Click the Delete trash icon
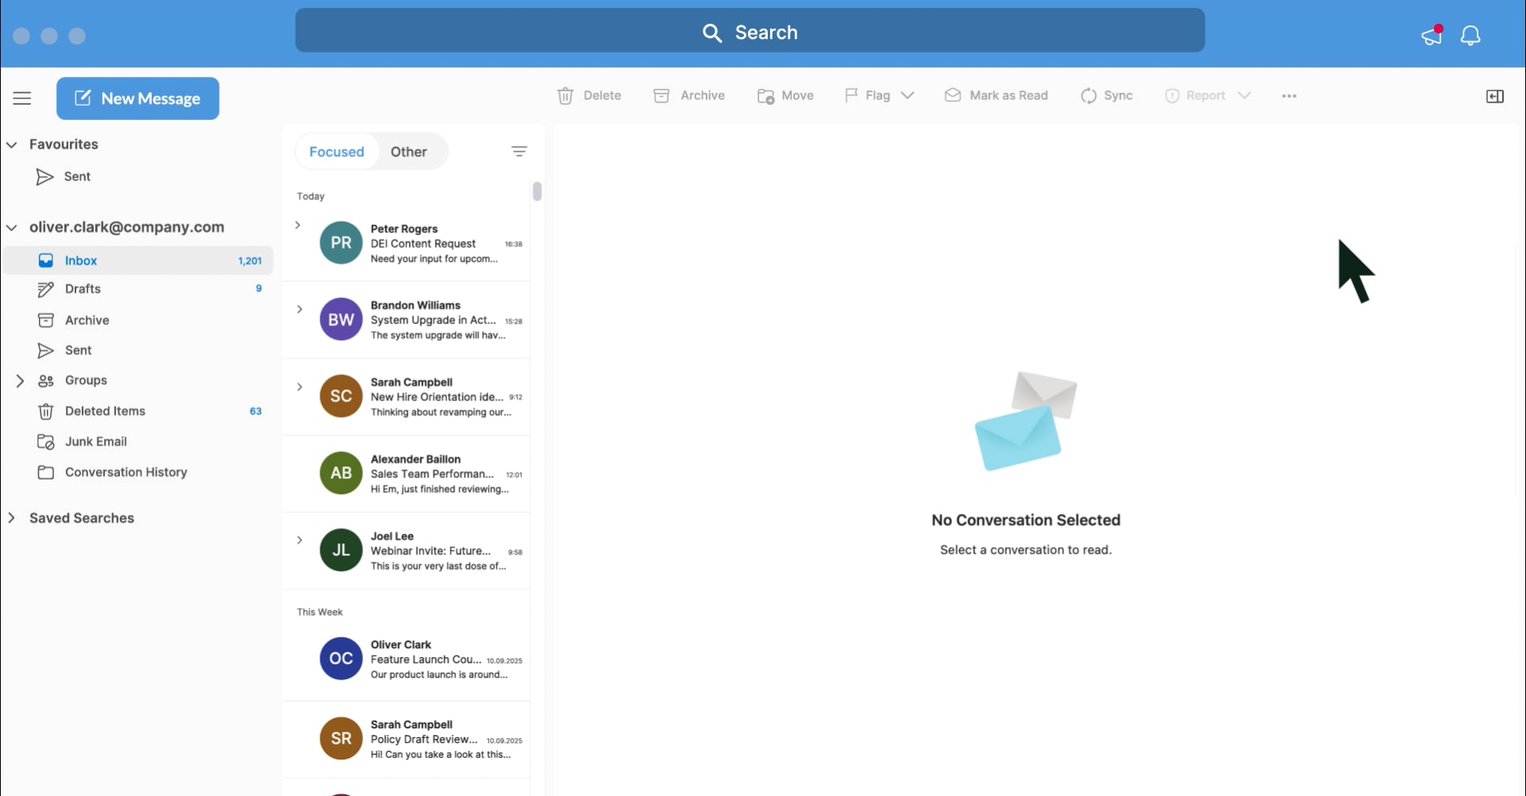 565,96
